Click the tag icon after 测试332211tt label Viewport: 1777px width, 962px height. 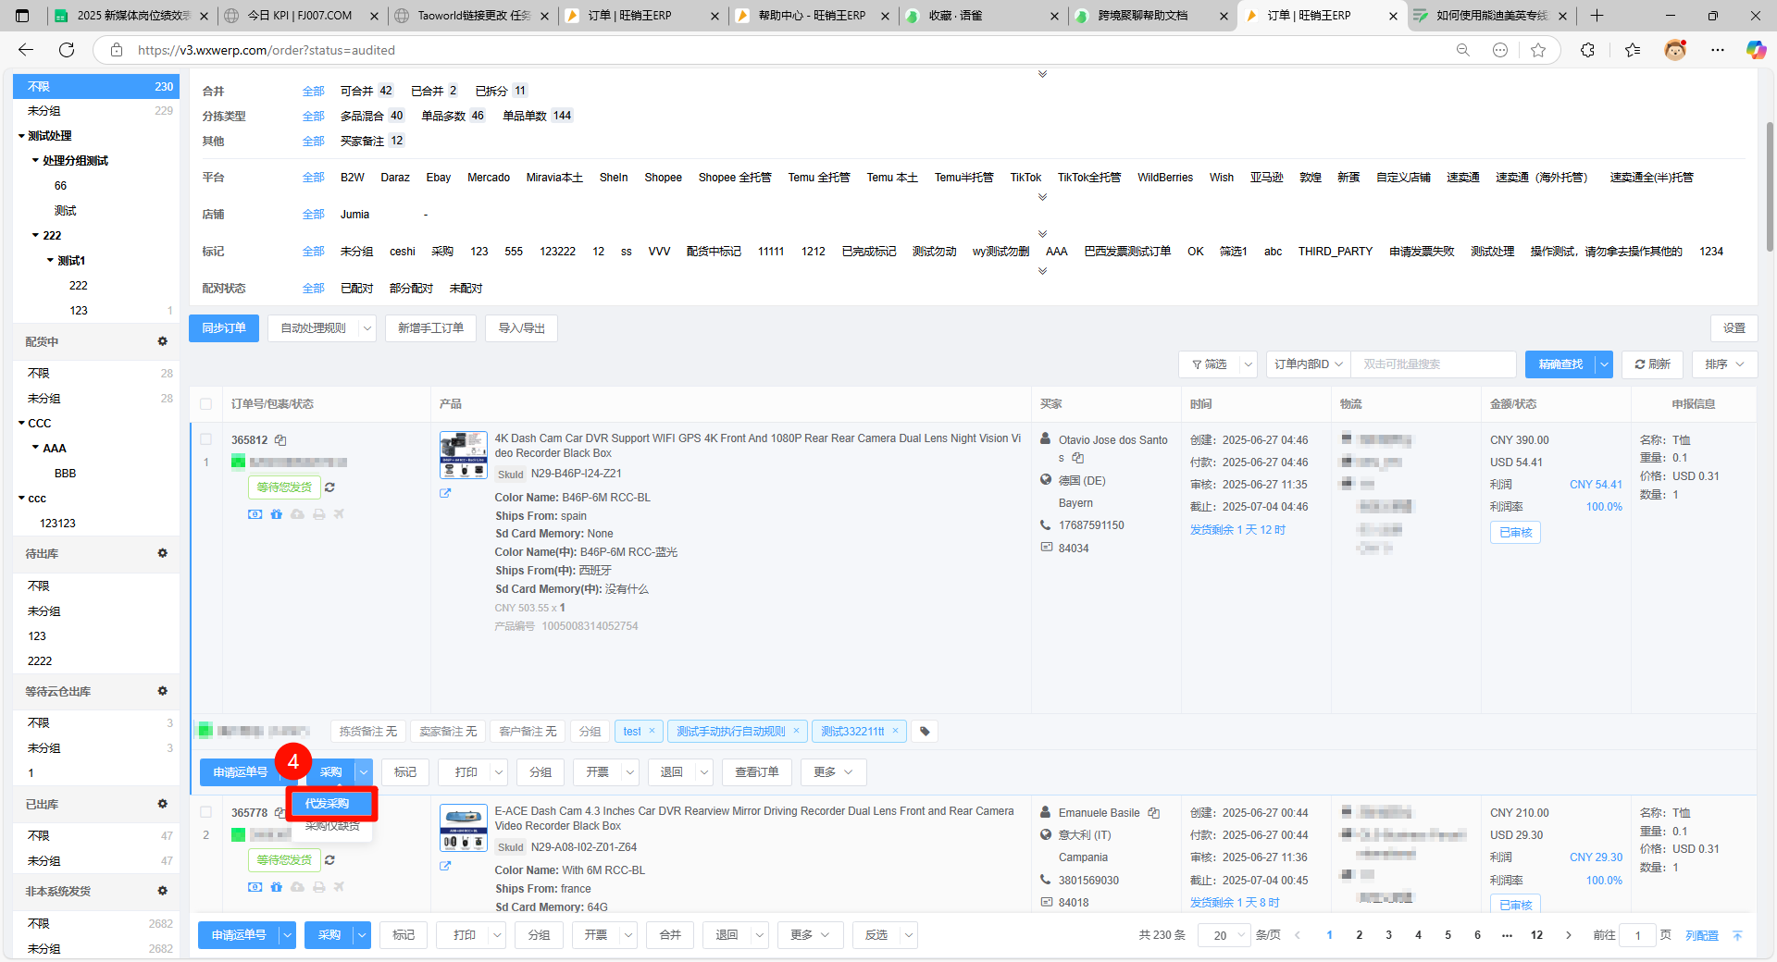(925, 732)
